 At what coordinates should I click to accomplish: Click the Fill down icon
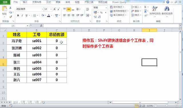pos(145,11)
